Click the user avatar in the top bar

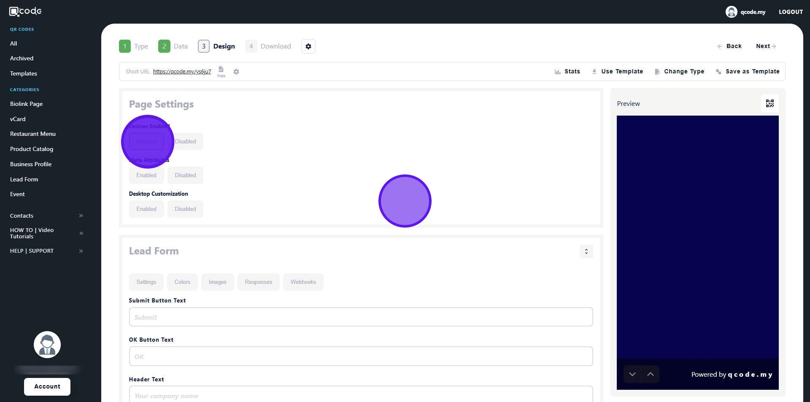pos(731,12)
